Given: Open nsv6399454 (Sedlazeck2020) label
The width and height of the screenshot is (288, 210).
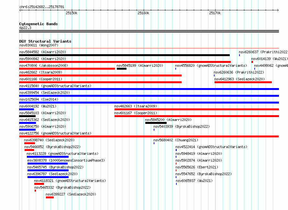Looking at the screenshot, I should click(45, 93).
